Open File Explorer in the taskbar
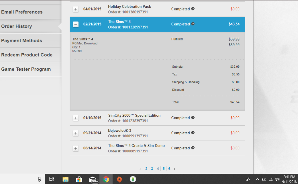Image resolution: width=298 pixels, height=184 pixels. tap(65, 179)
